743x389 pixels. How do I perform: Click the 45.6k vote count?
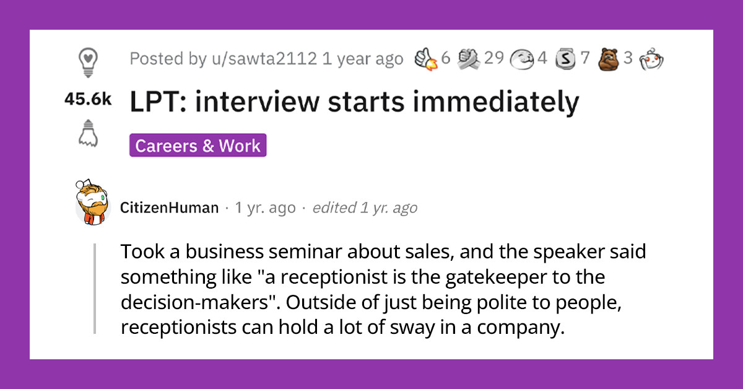[88, 98]
